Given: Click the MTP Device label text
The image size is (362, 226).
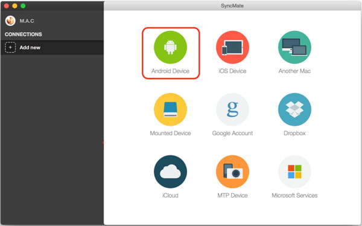Looking at the screenshot, I should tap(232, 195).
